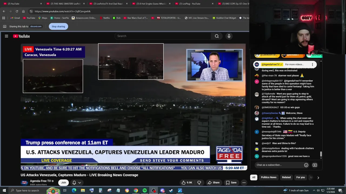Open the YouTube hamburger guide menu
346x194 pixels.
6,36
